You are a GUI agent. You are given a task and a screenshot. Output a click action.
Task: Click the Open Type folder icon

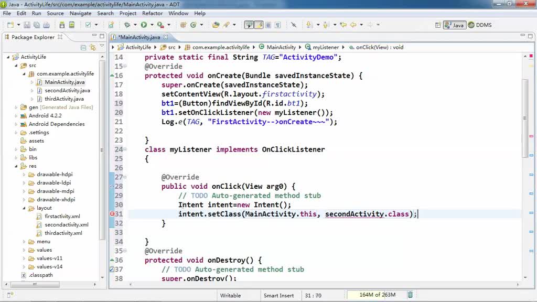[216, 25]
